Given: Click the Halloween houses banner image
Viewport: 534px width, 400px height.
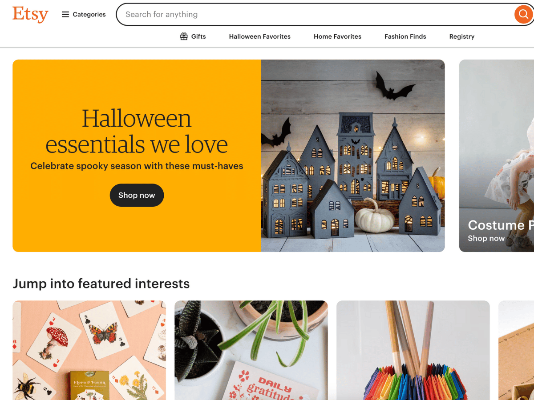Looking at the screenshot, I should [353, 156].
